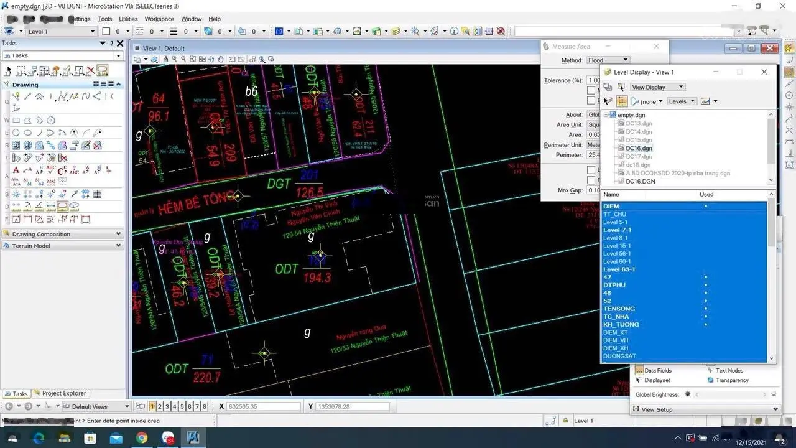This screenshot has width=796, height=448.
Task: Click View Attributes icon in View 1 toolbar
Action: (x=138, y=59)
